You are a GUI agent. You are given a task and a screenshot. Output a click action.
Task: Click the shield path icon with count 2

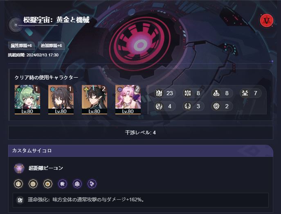[x=216, y=106]
